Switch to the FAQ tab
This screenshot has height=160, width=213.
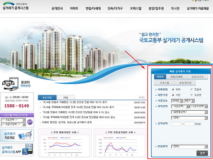tap(66, 97)
